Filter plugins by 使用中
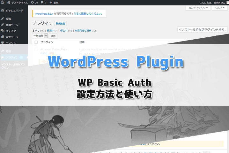This screenshot has width=229, height=153. (50, 31)
